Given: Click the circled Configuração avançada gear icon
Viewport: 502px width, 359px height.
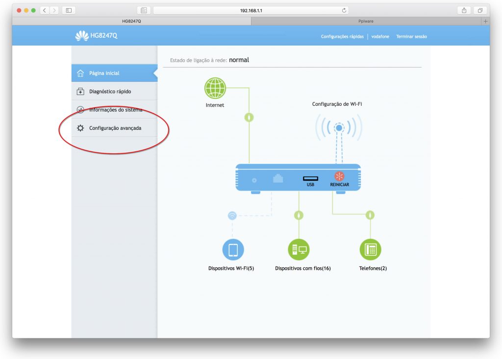Looking at the screenshot, I should pyautogui.click(x=80, y=127).
